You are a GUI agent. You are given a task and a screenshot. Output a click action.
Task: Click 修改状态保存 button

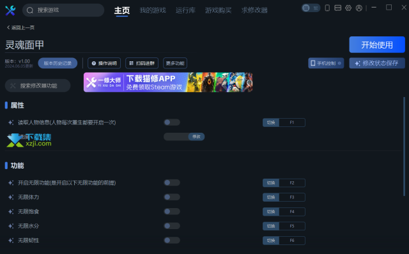click(377, 63)
